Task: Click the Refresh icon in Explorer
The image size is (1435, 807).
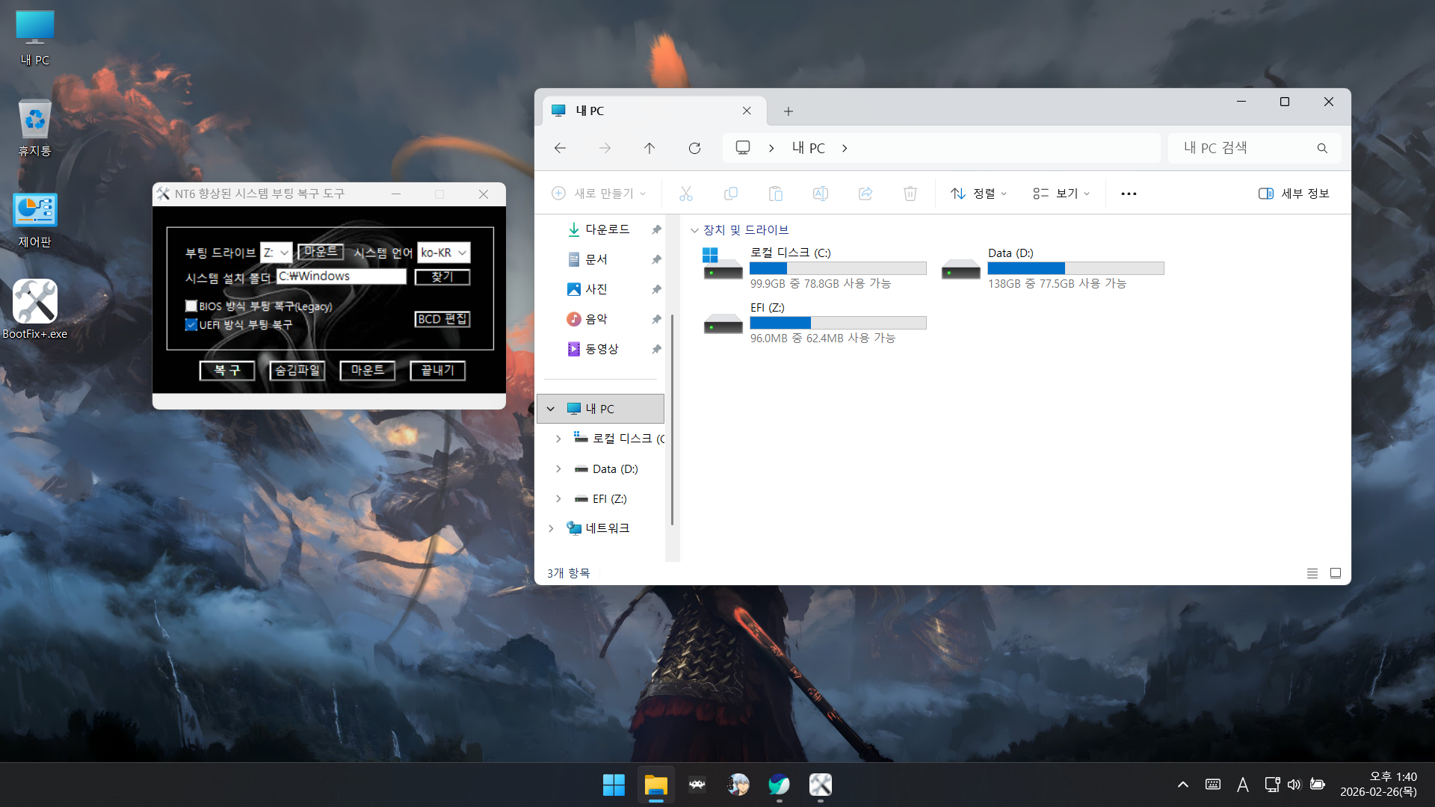Action: pyautogui.click(x=694, y=148)
